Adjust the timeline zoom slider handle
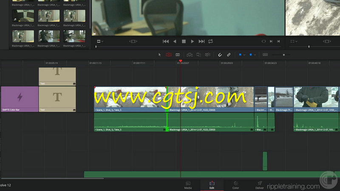The height and width of the screenshot is (191, 340). [x=284, y=55]
